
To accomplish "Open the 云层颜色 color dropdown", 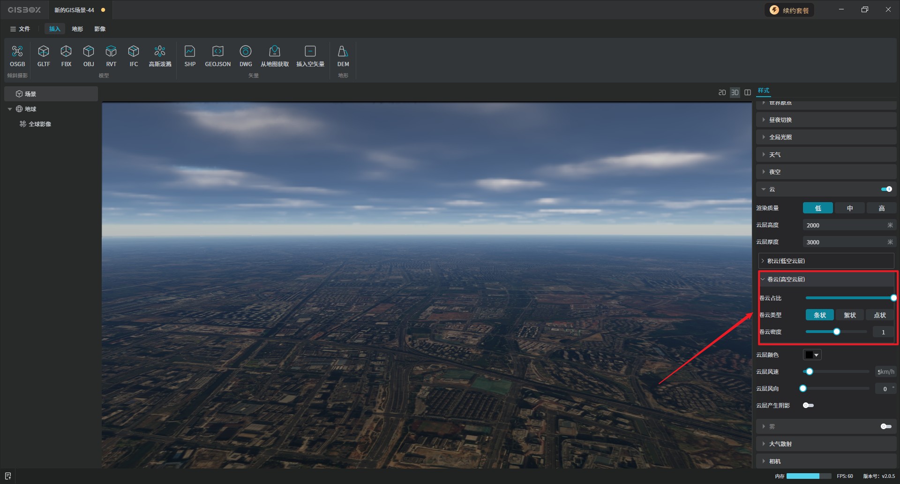I will [812, 355].
